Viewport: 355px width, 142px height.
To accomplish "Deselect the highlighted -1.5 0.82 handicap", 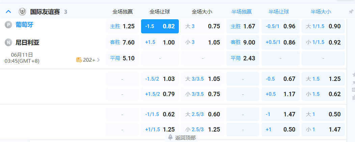I will [x=160, y=26].
